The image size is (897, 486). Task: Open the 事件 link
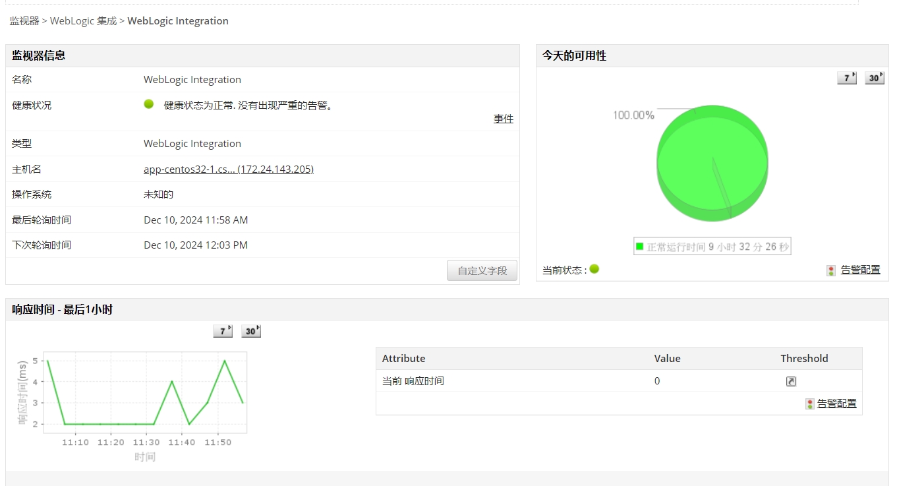(504, 119)
